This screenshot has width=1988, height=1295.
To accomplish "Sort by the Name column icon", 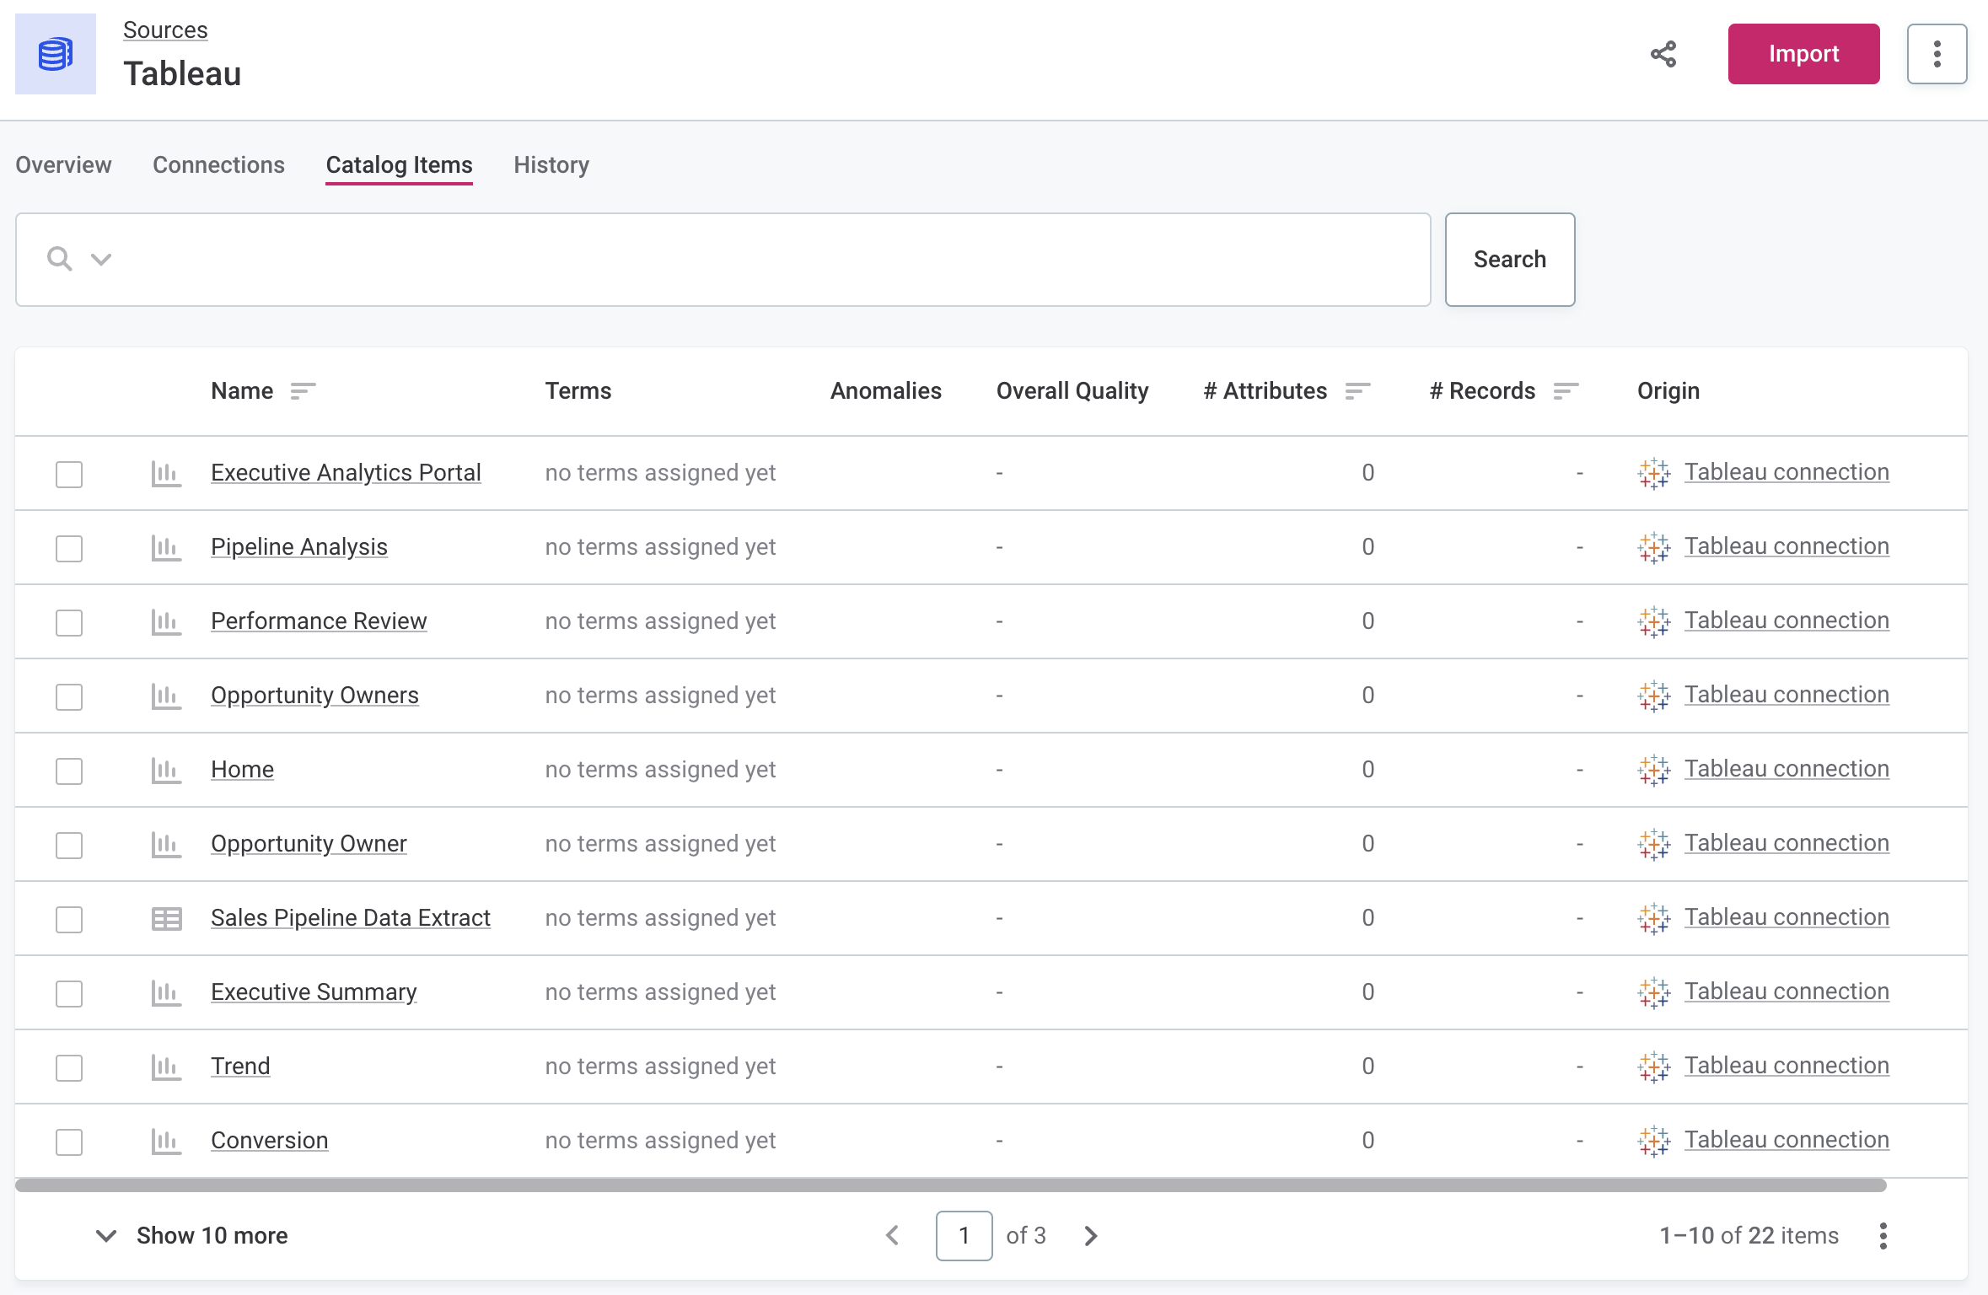I will [303, 391].
